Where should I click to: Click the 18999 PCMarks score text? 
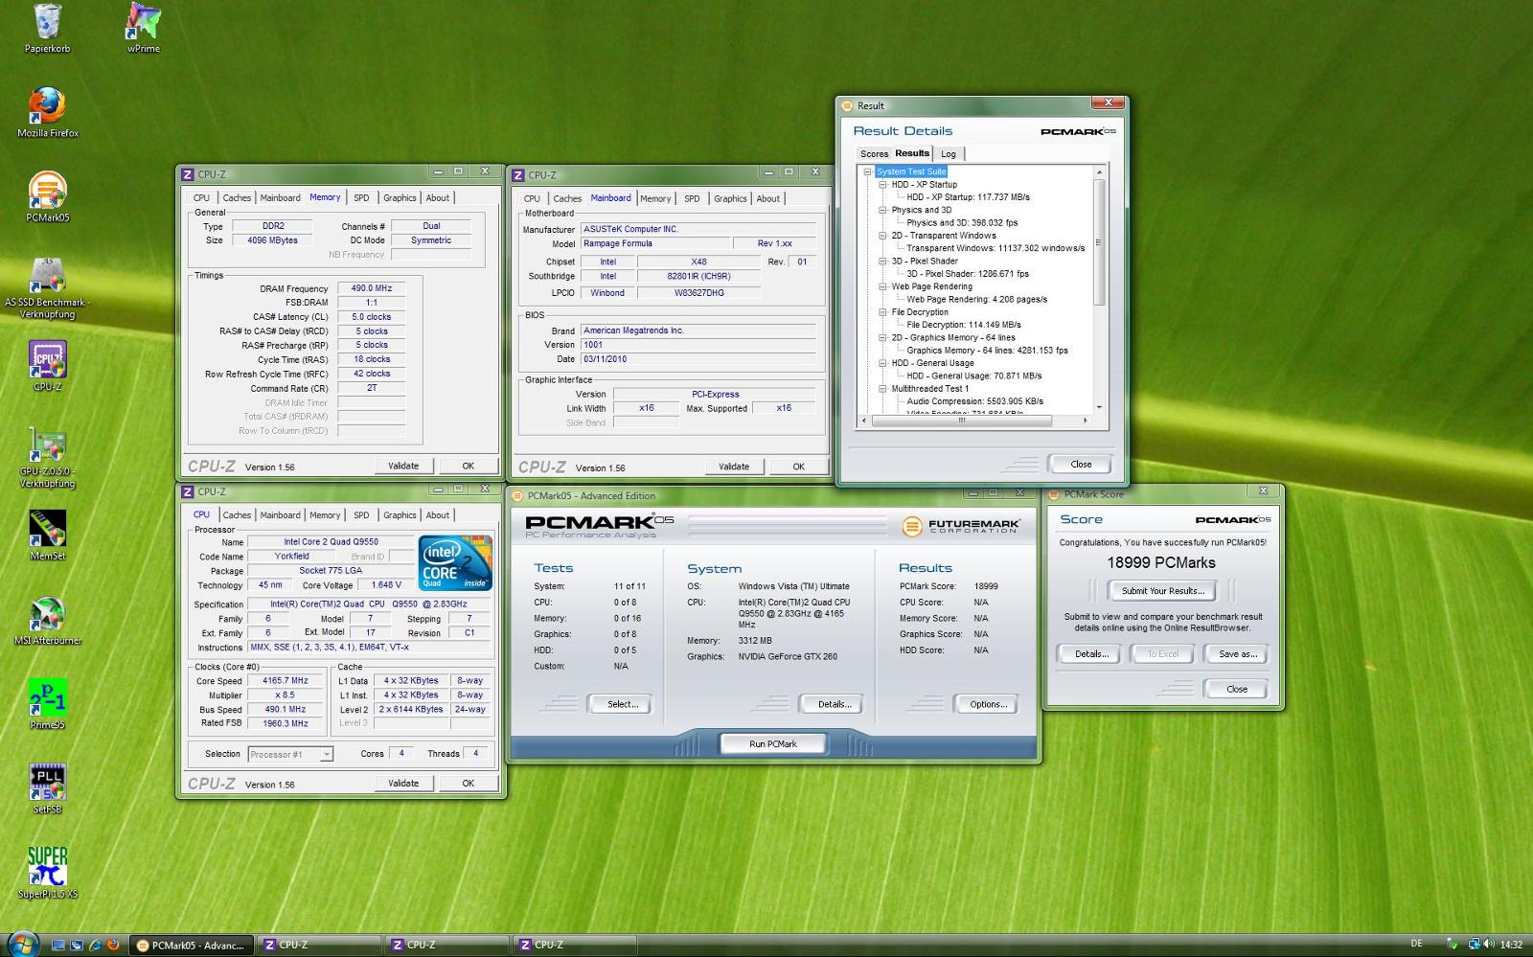[1161, 563]
